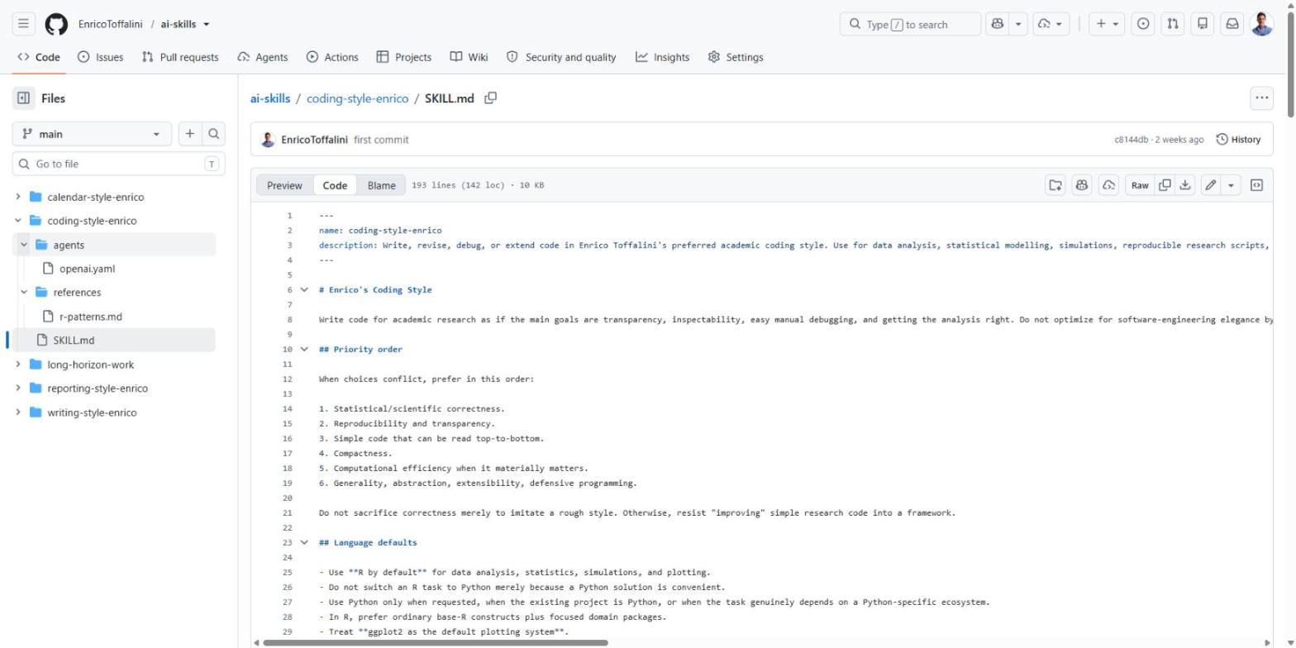Expand the calendar-style-enrico folder
The width and height of the screenshot is (1296, 648).
[x=18, y=197]
